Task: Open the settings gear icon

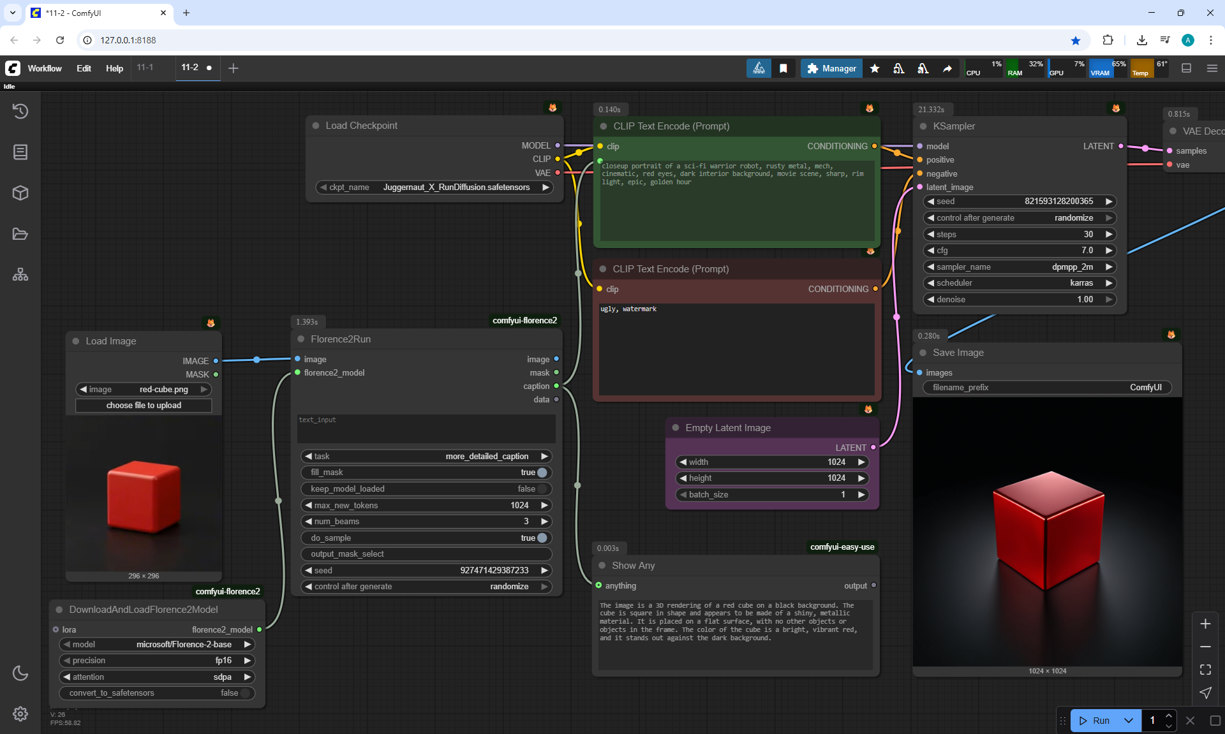Action: click(20, 714)
